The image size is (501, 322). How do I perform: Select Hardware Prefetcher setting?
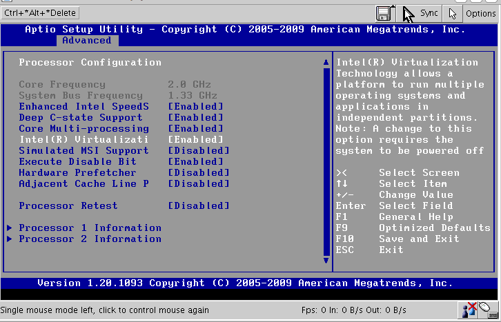(x=77, y=172)
